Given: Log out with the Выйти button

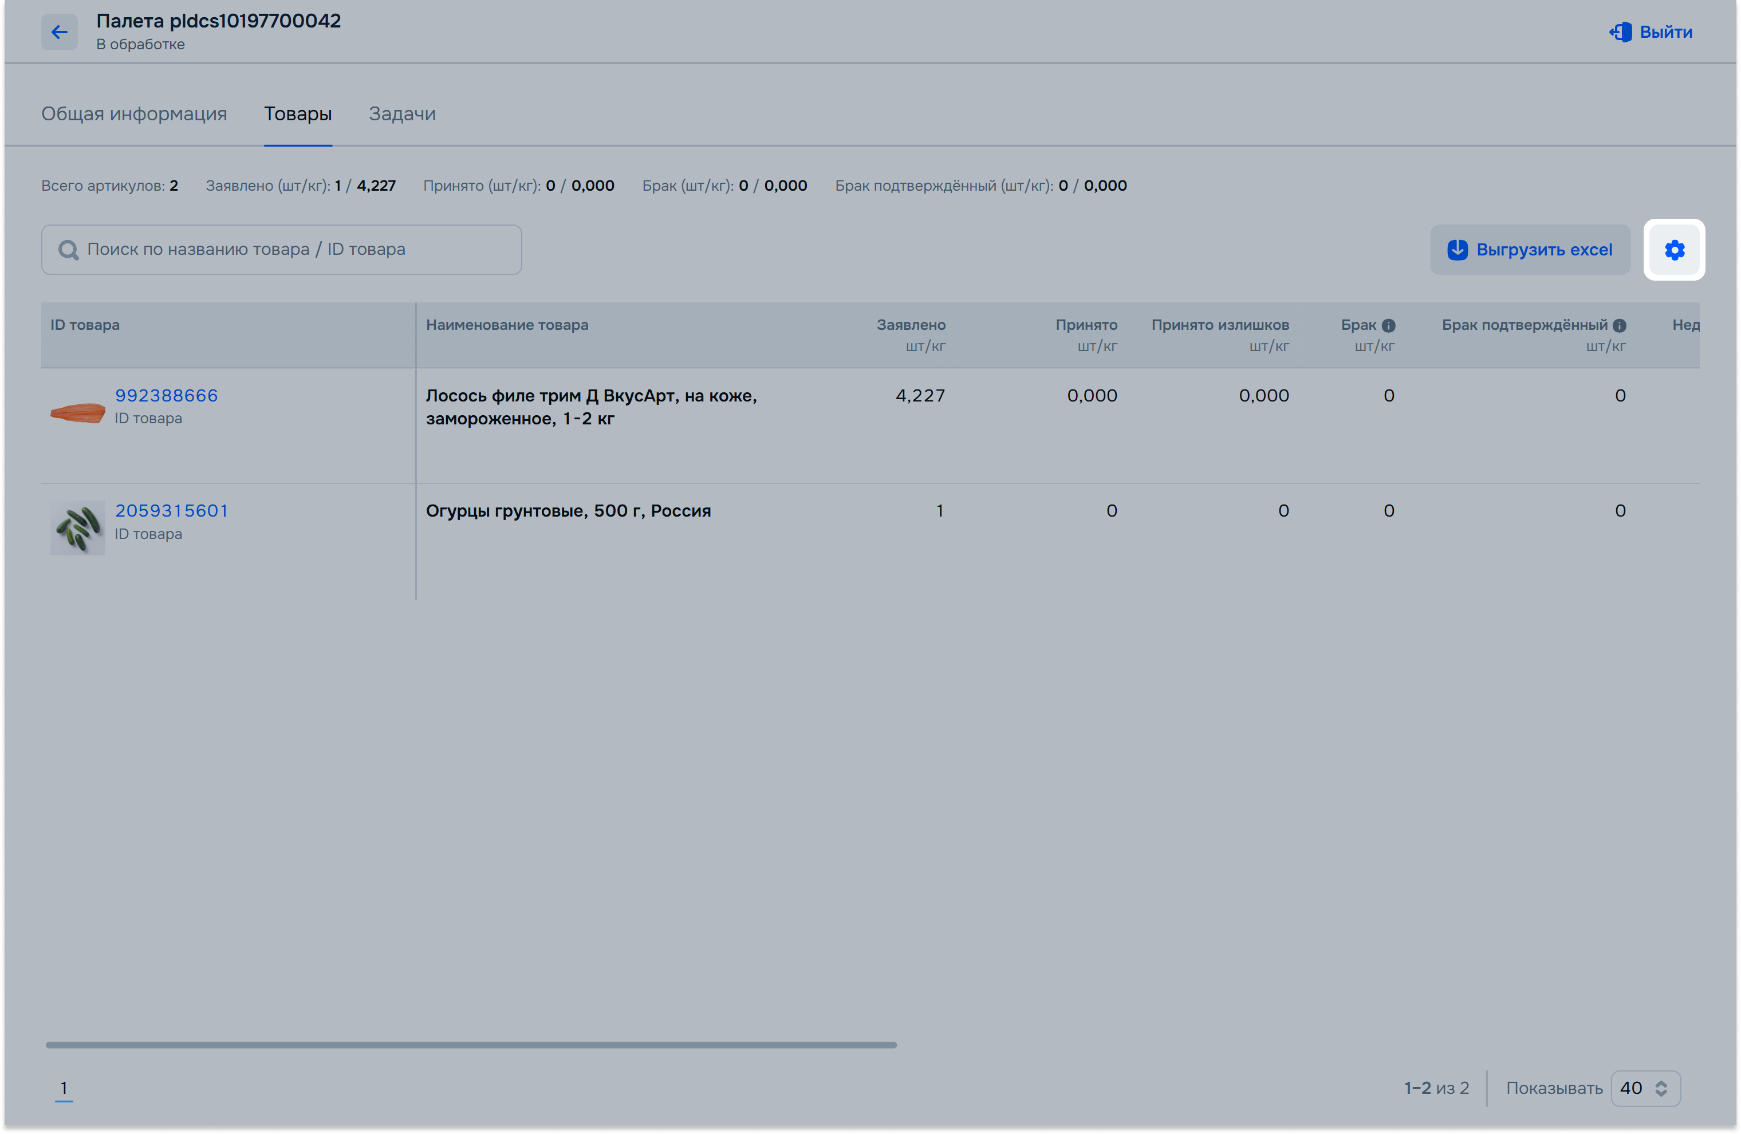Looking at the screenshot, I should [1651, 32].
